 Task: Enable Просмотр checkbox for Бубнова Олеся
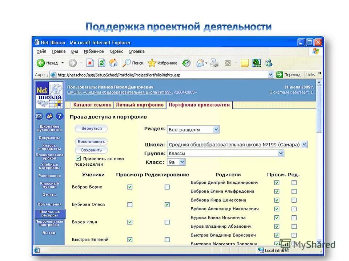[x=130, y=204]
